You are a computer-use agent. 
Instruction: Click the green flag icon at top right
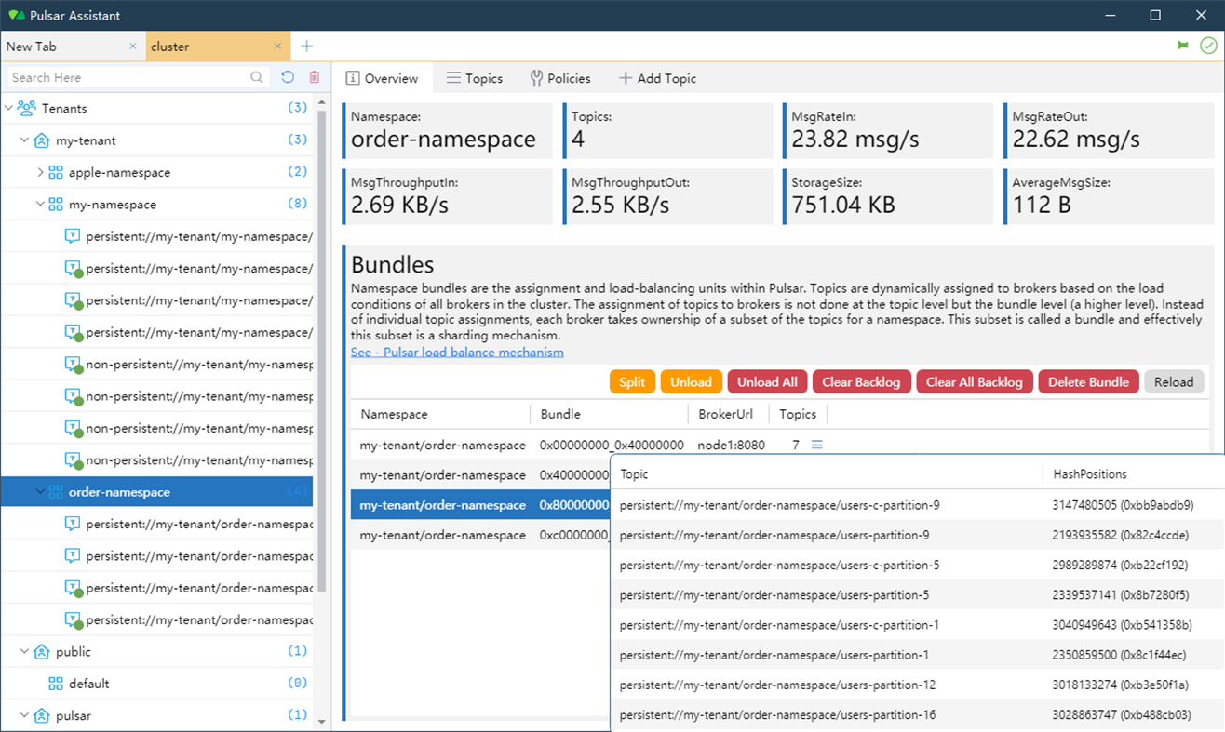1183,46
